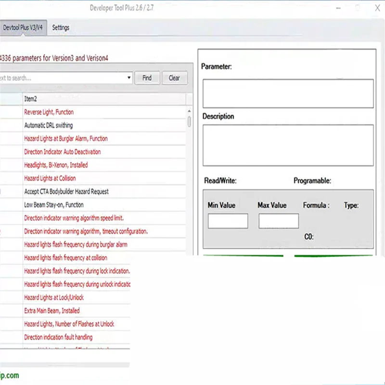Click the parameter list vertical scrollbar thumb
The width and height of the screenshot is (385, 385).
click(x=189, y=122)
